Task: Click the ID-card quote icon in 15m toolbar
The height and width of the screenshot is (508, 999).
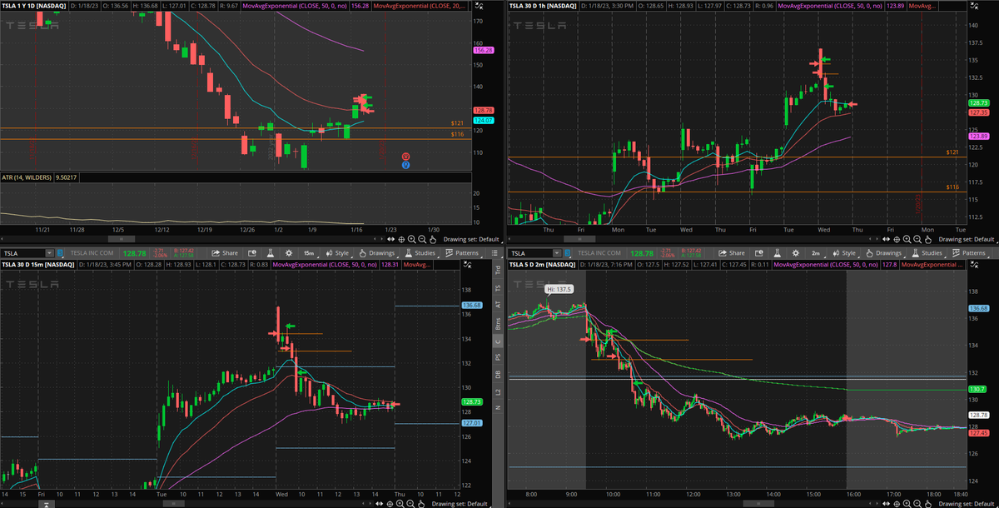Action: (251, 252)
